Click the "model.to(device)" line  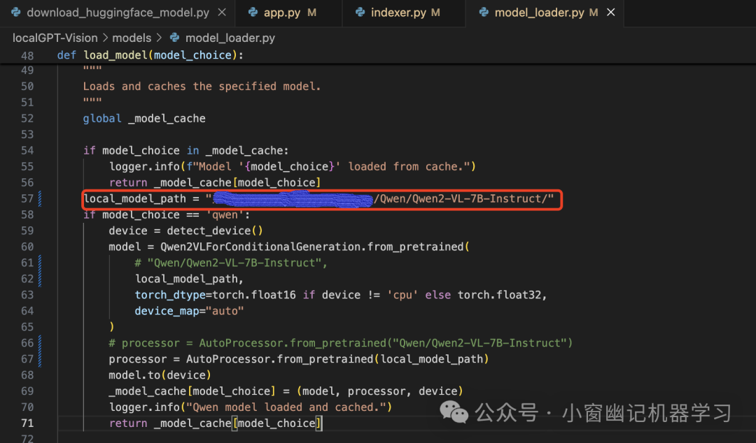160,375
